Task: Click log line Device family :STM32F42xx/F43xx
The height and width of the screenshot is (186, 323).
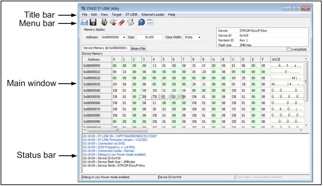Action: click(114, 165)
